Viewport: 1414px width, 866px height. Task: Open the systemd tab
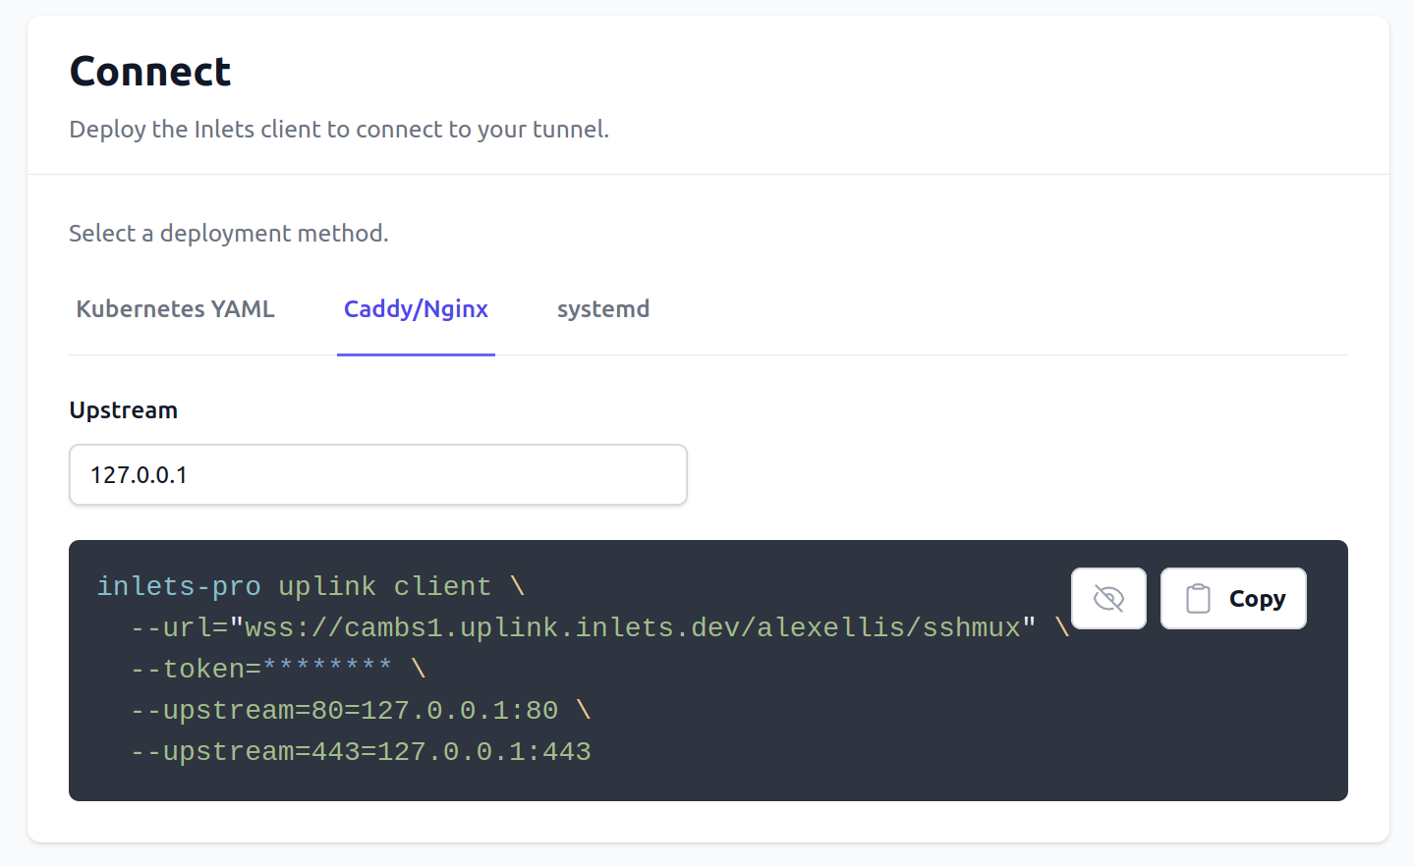tap(603, 309)
